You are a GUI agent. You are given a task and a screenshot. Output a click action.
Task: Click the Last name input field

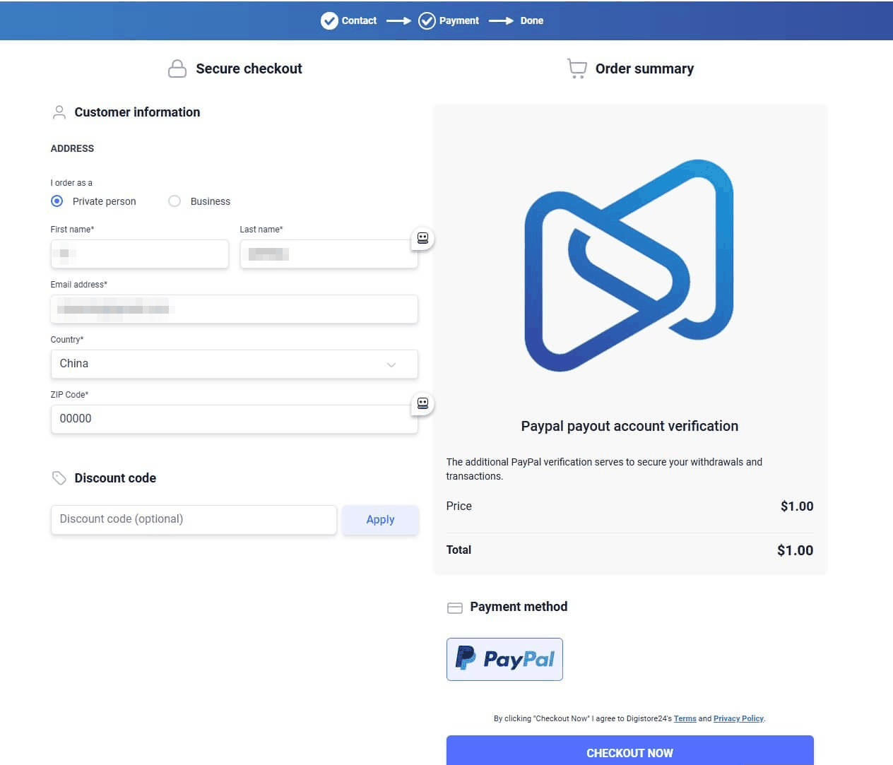(x=329, y=254)
